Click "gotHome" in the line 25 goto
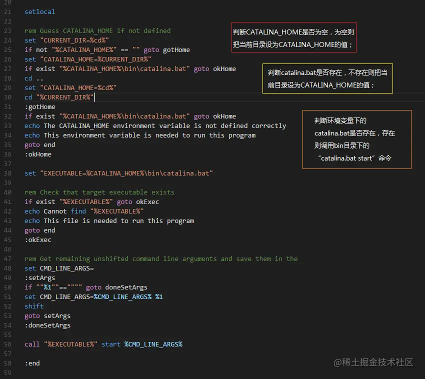 pyautogui.click(x=176, y=49)
